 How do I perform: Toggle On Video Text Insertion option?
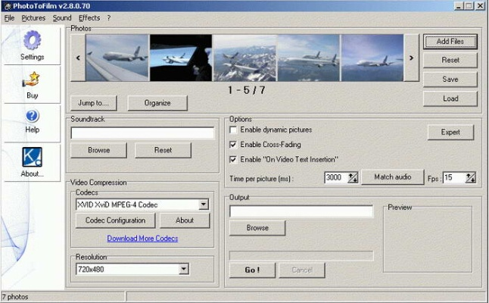click(x=233, y=159)
